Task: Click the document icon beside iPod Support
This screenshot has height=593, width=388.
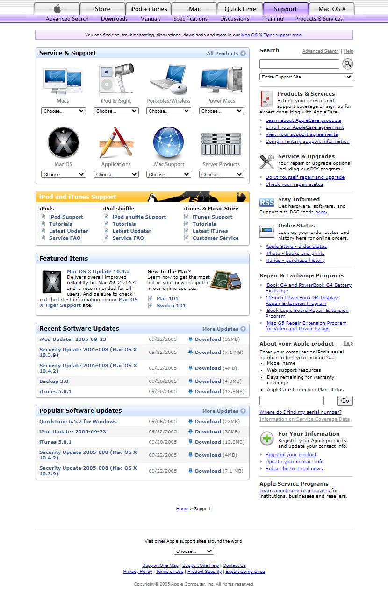Action: pos(43,217)
